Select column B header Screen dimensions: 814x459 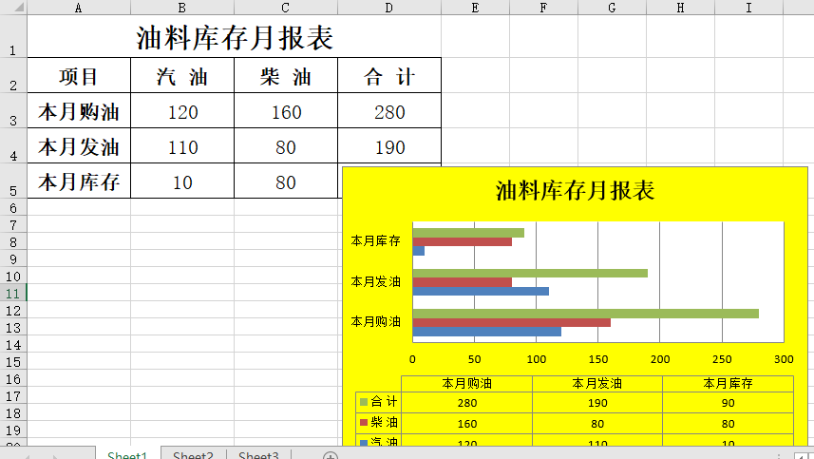click(182, 8)
